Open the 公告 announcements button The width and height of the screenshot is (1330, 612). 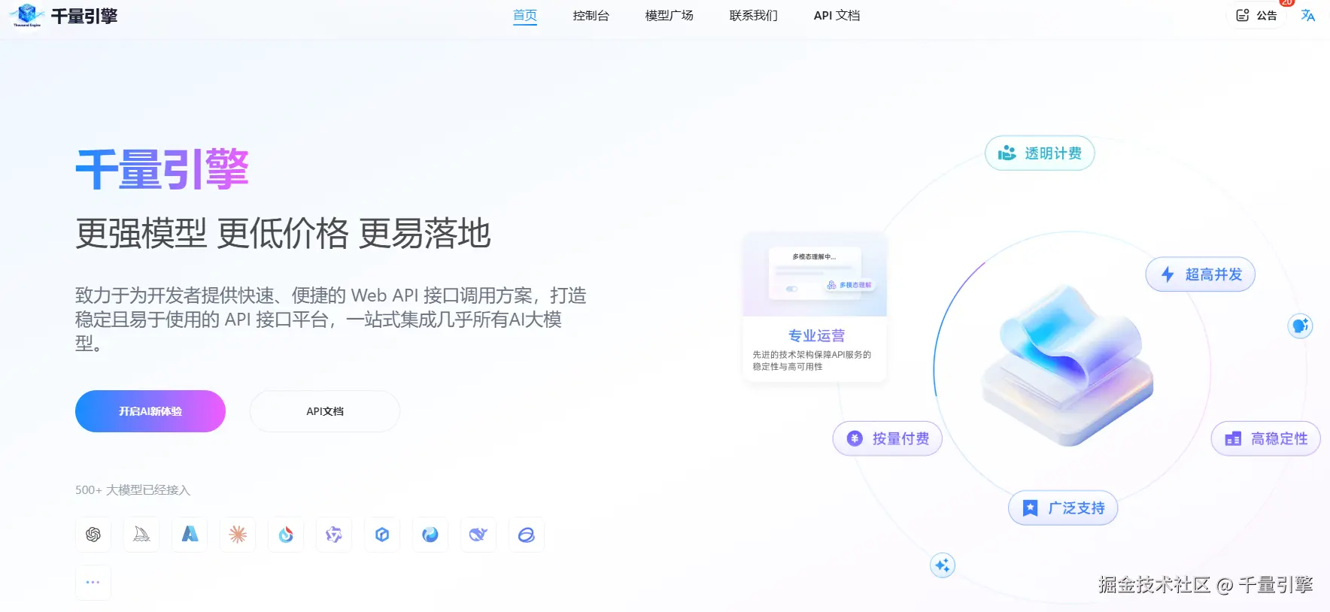(1257, 16)
